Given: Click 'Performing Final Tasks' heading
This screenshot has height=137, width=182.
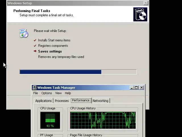Looking at the screenshot, I should click(32, 11).
